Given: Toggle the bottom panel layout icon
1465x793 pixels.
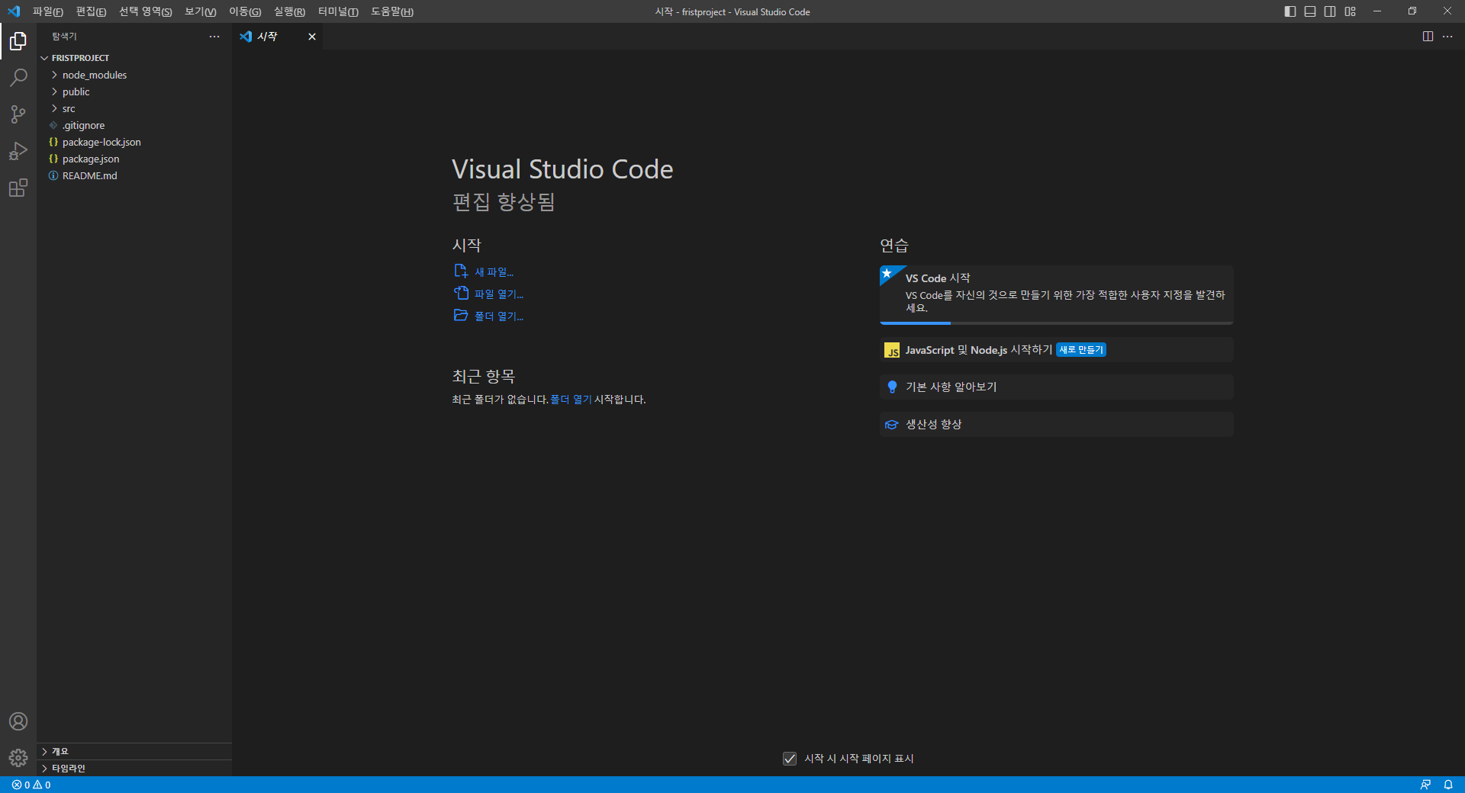Looking at the screenshot, I should point(1310,11).
